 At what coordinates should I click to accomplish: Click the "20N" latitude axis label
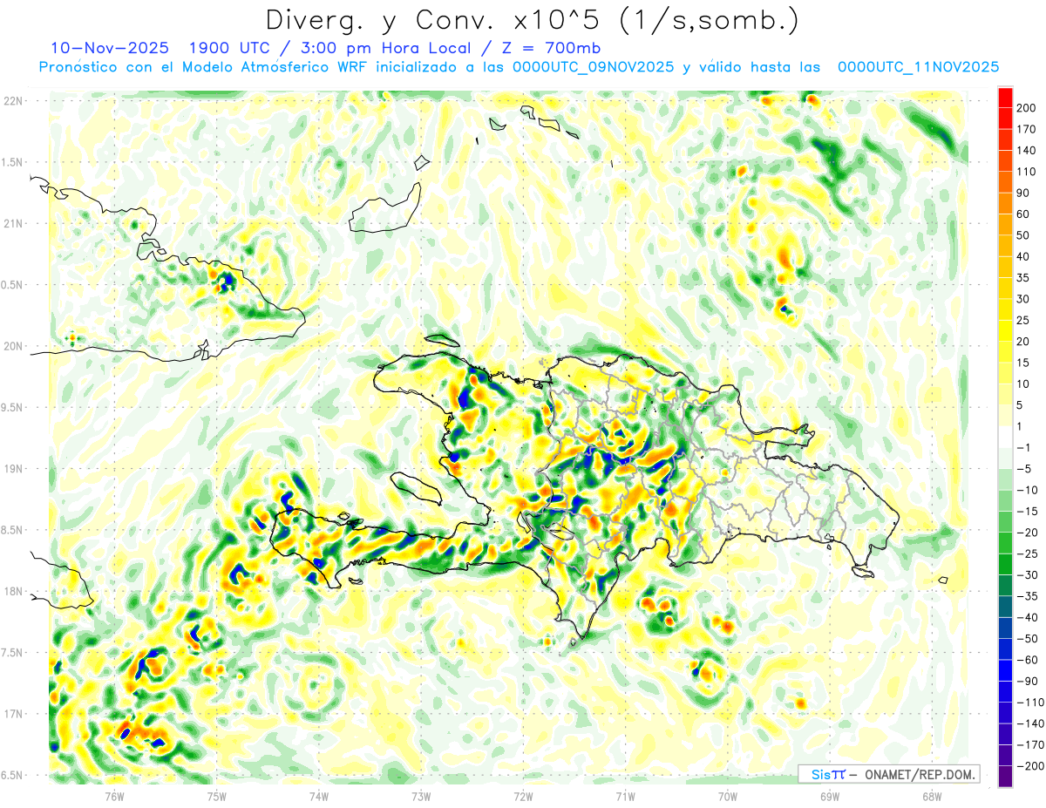[x=13, y=346]
